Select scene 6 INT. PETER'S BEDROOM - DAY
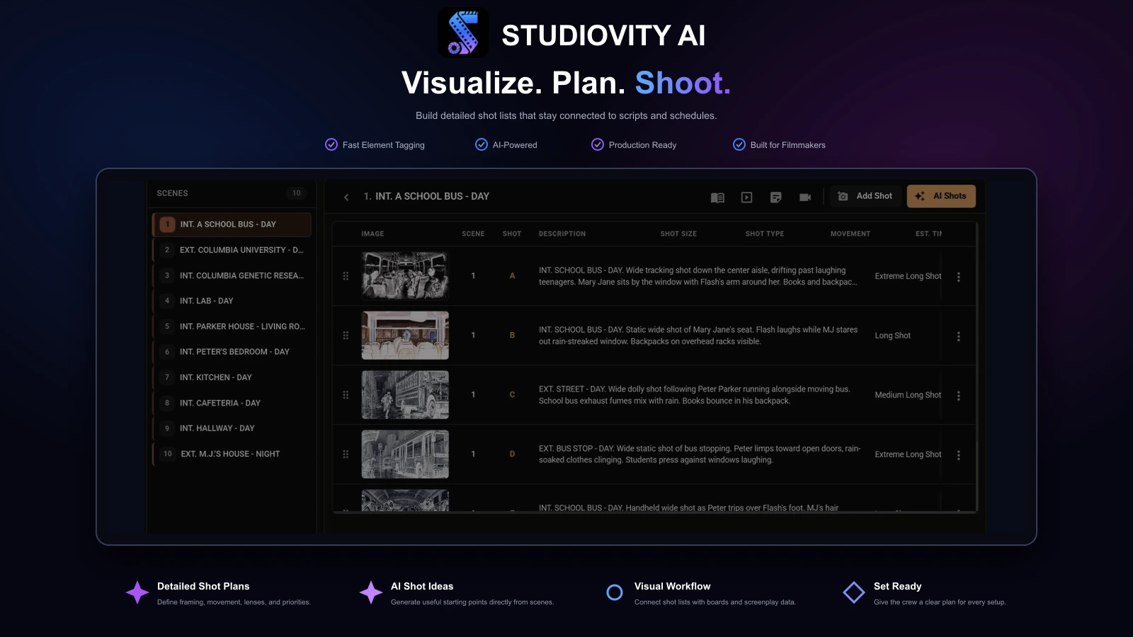 232,352
